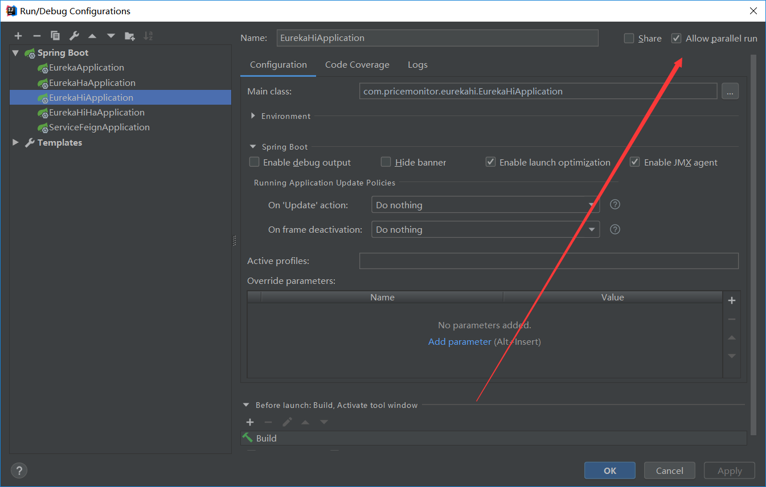Close the Run/Debug Configurations dialog

click(753, 11)
